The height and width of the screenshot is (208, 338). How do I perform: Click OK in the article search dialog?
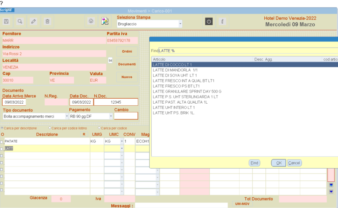279,163
